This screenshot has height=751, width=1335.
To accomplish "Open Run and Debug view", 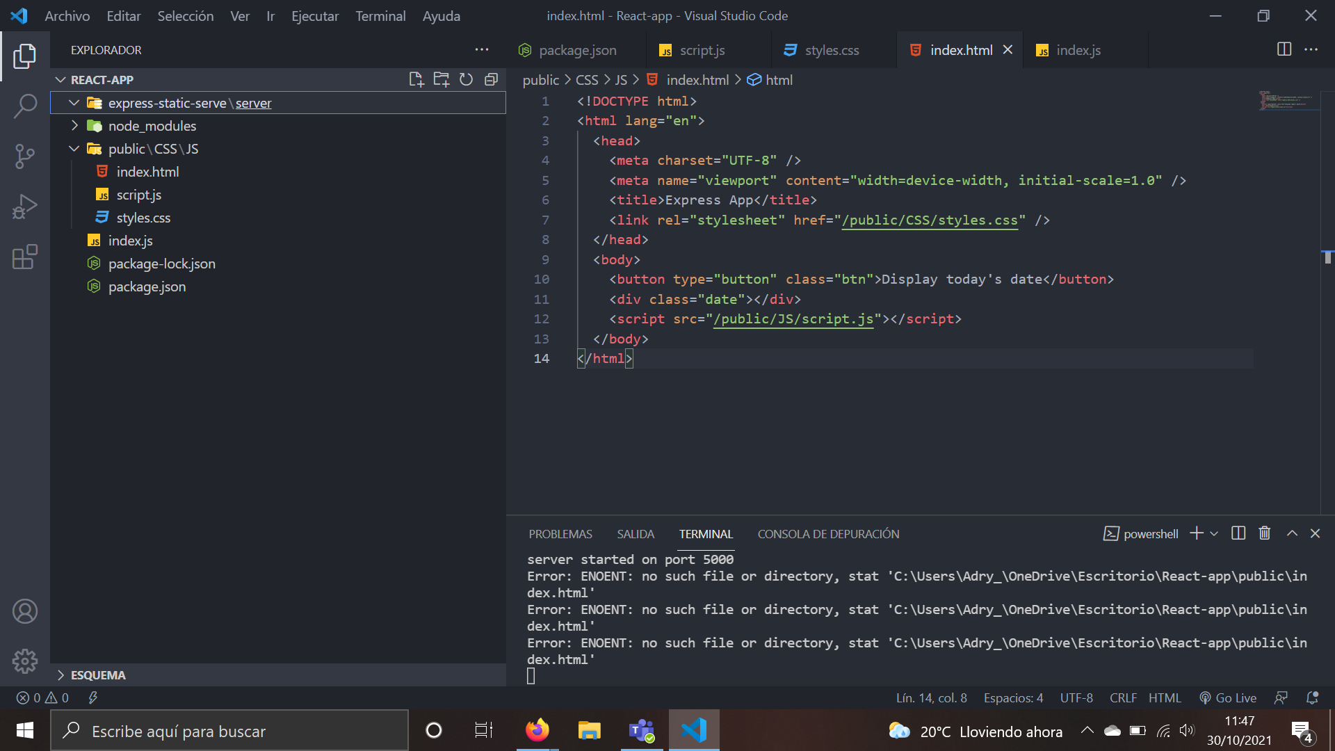I will tap(25, 207).
